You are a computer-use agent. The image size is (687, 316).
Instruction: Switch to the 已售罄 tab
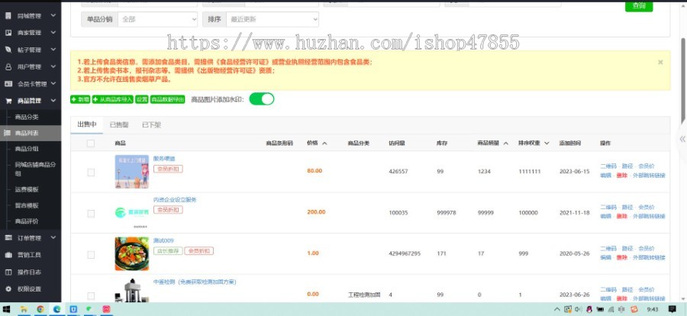point(119,125)
